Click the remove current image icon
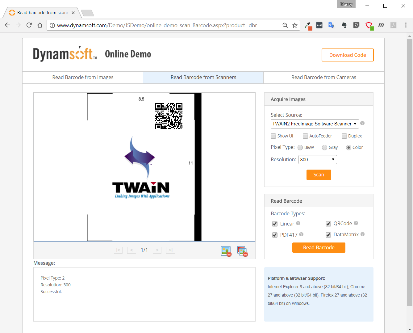This screenshot has width=413, height=333. tap(226, 251)
